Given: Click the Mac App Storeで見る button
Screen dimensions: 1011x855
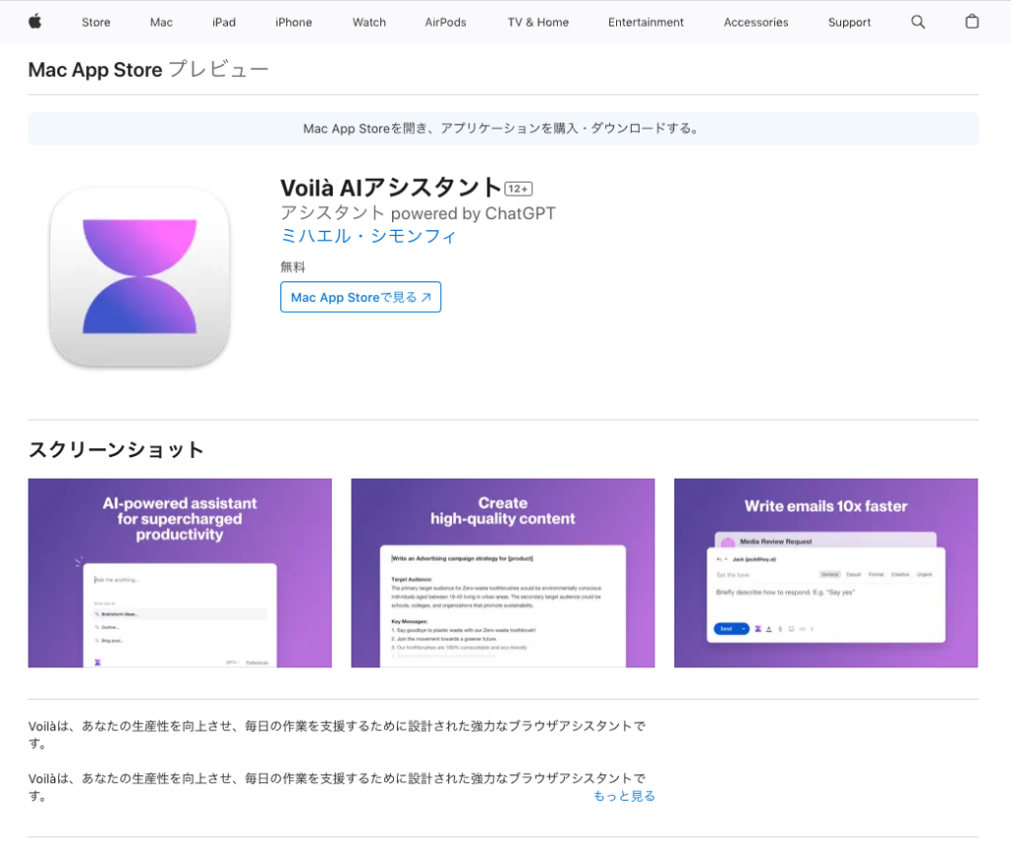Looking at the screenshot, I should 360,297.
